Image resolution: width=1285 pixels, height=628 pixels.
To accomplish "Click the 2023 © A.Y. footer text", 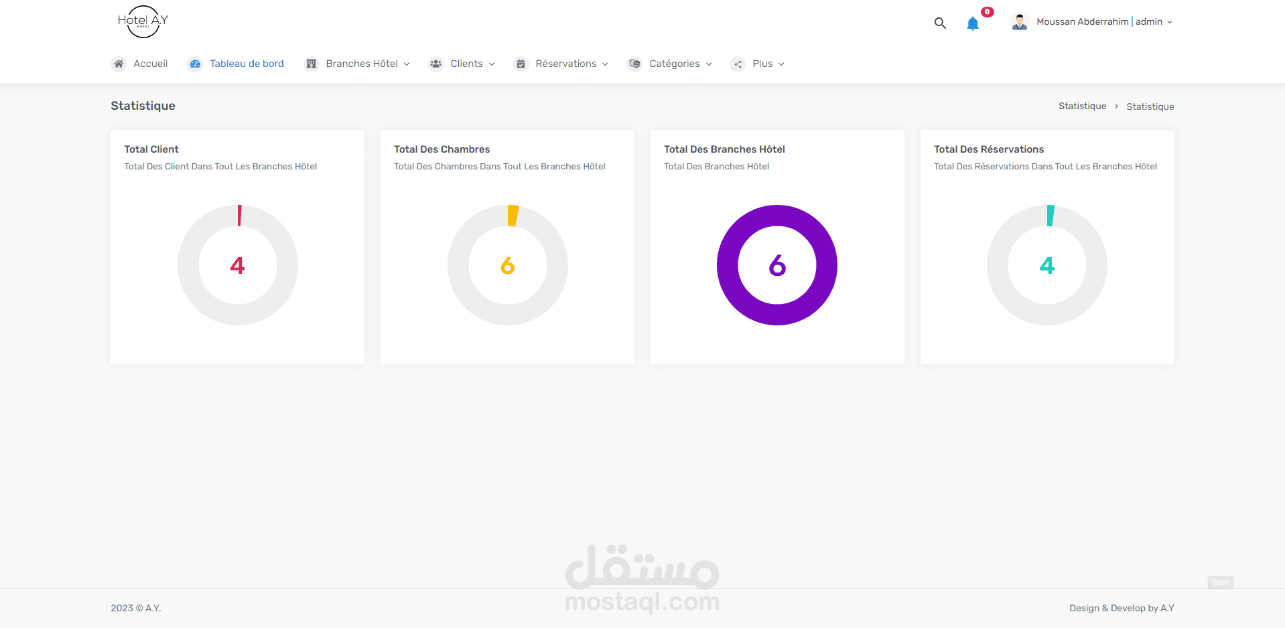I will click(136, 608).
